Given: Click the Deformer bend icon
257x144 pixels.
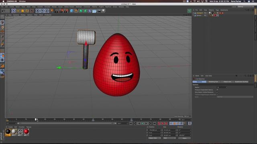Looking at the screenshot, I should click(x=90, y=11).
